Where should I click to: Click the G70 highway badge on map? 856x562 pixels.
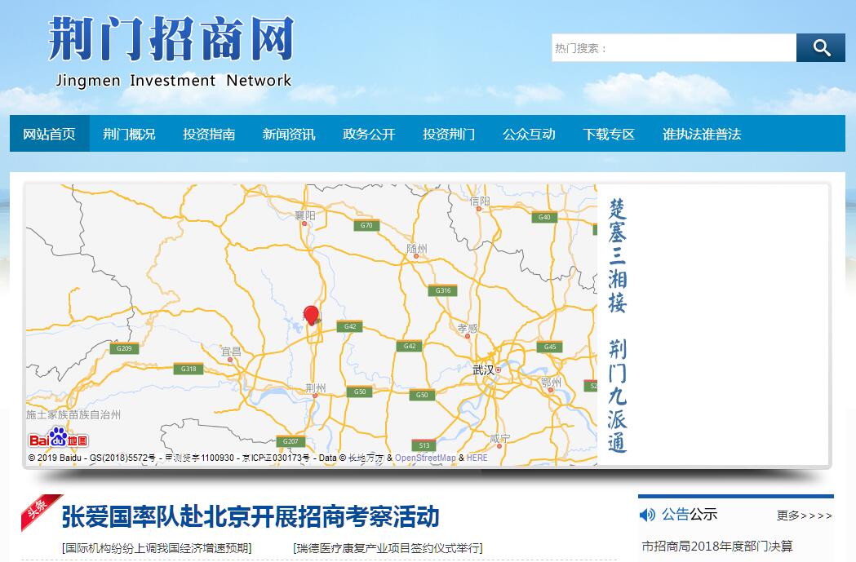tap(366, 225)
